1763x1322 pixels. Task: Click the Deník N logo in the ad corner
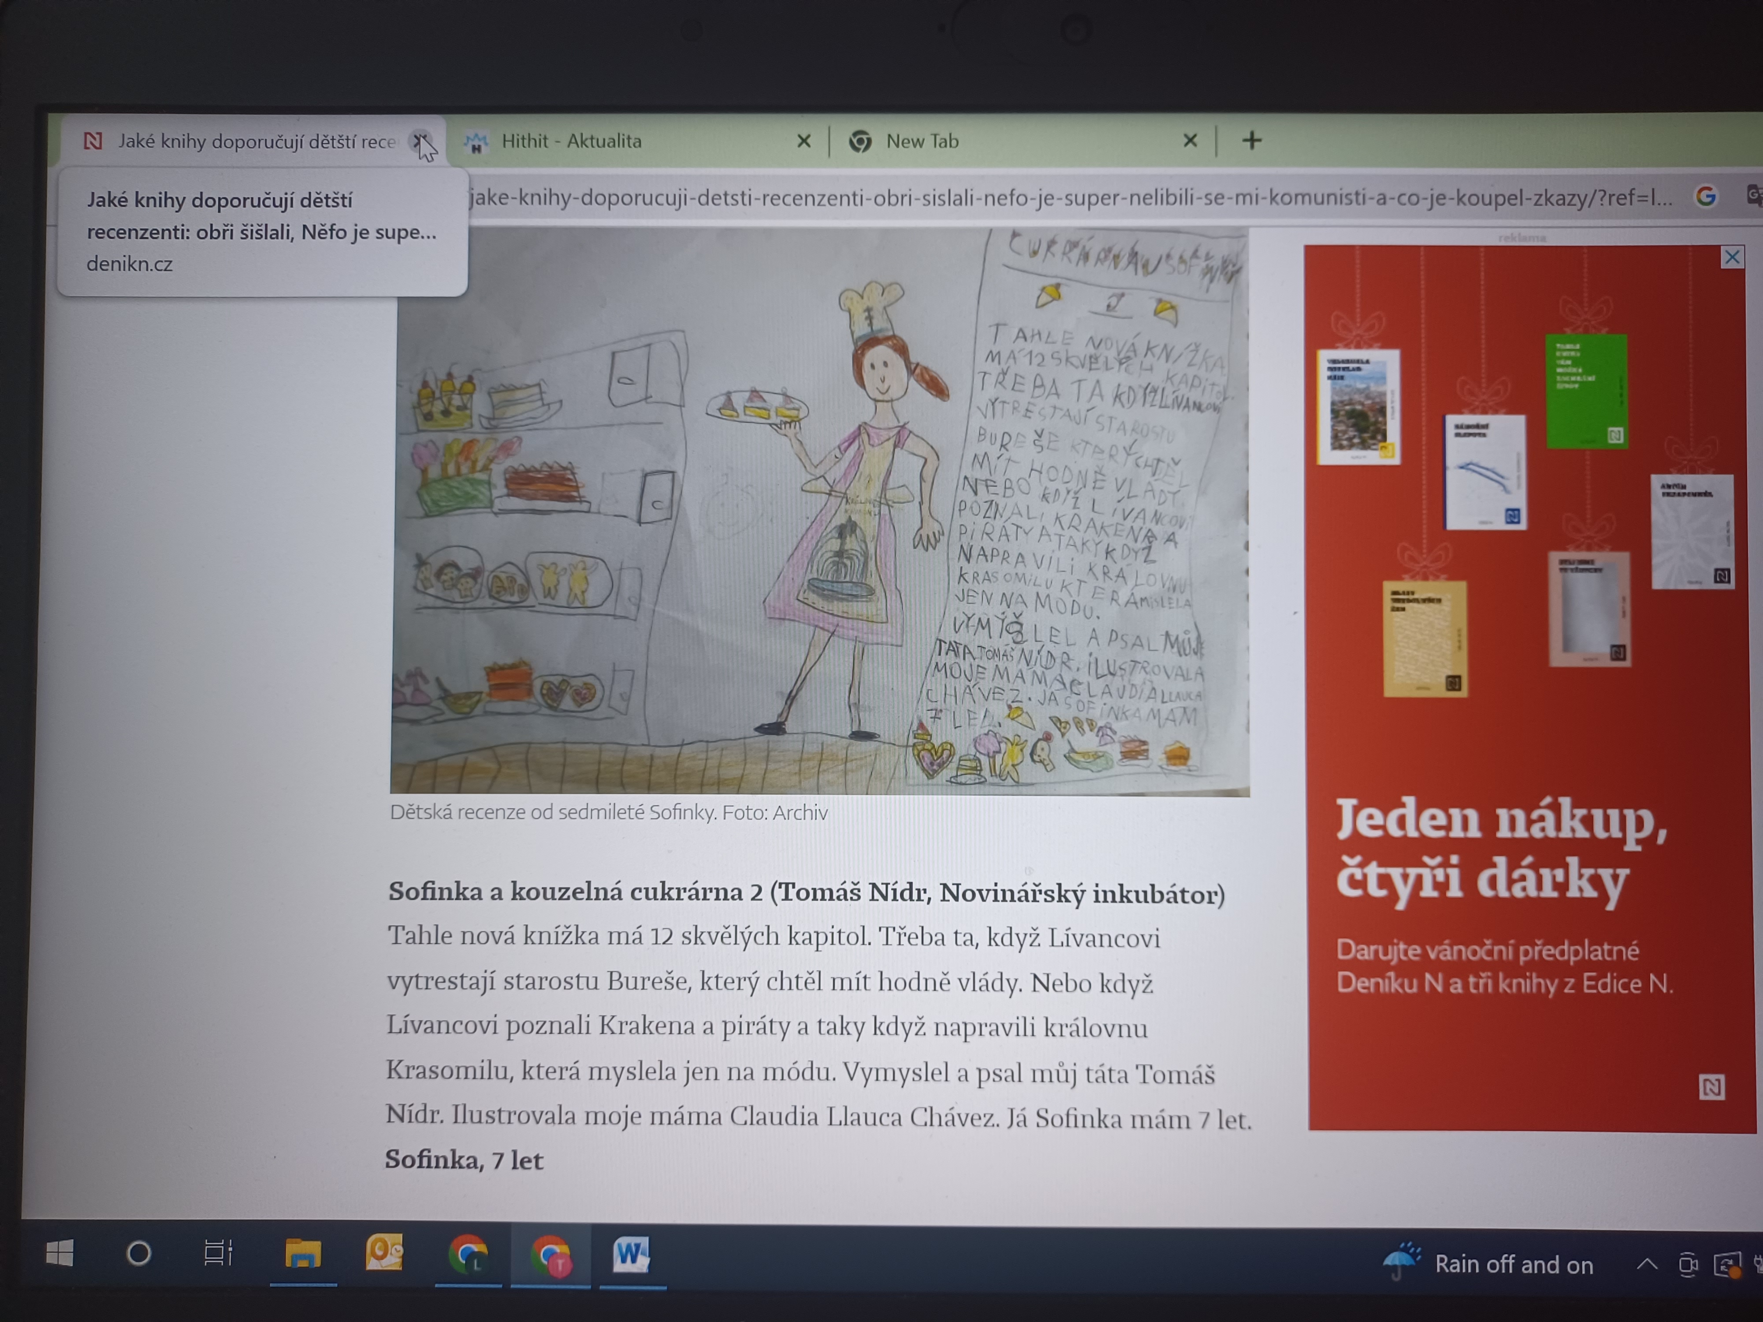[x=1711, y=1087]
